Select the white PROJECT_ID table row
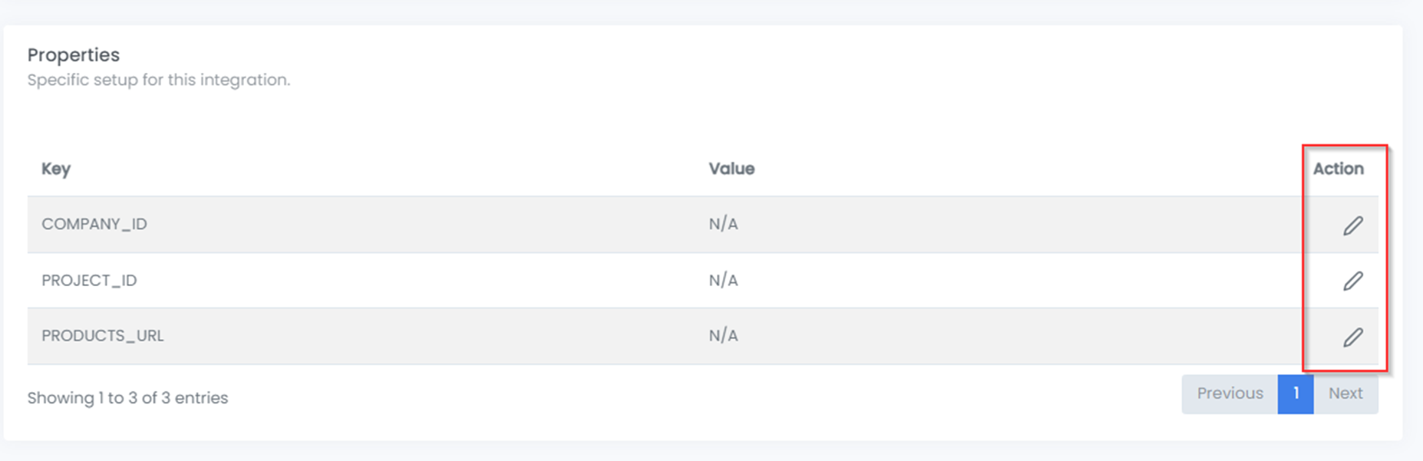 702,281
